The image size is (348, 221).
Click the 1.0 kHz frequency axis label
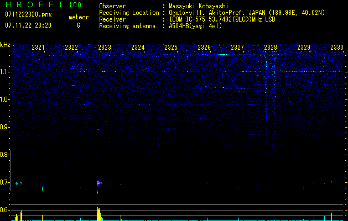point(5,99)
